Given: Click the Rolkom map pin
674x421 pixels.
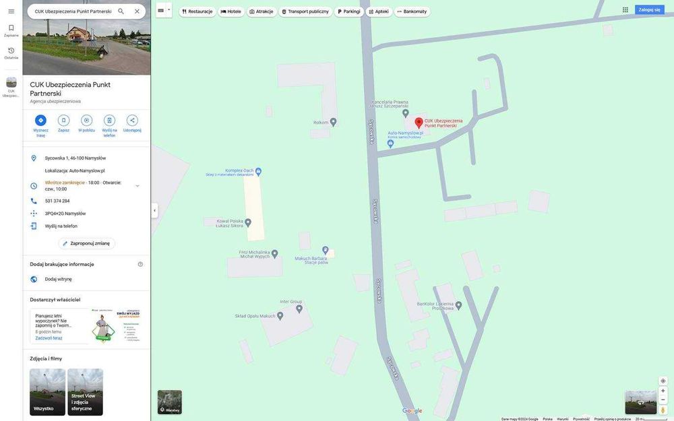Looking at the screenshot, I should [333, 123].
